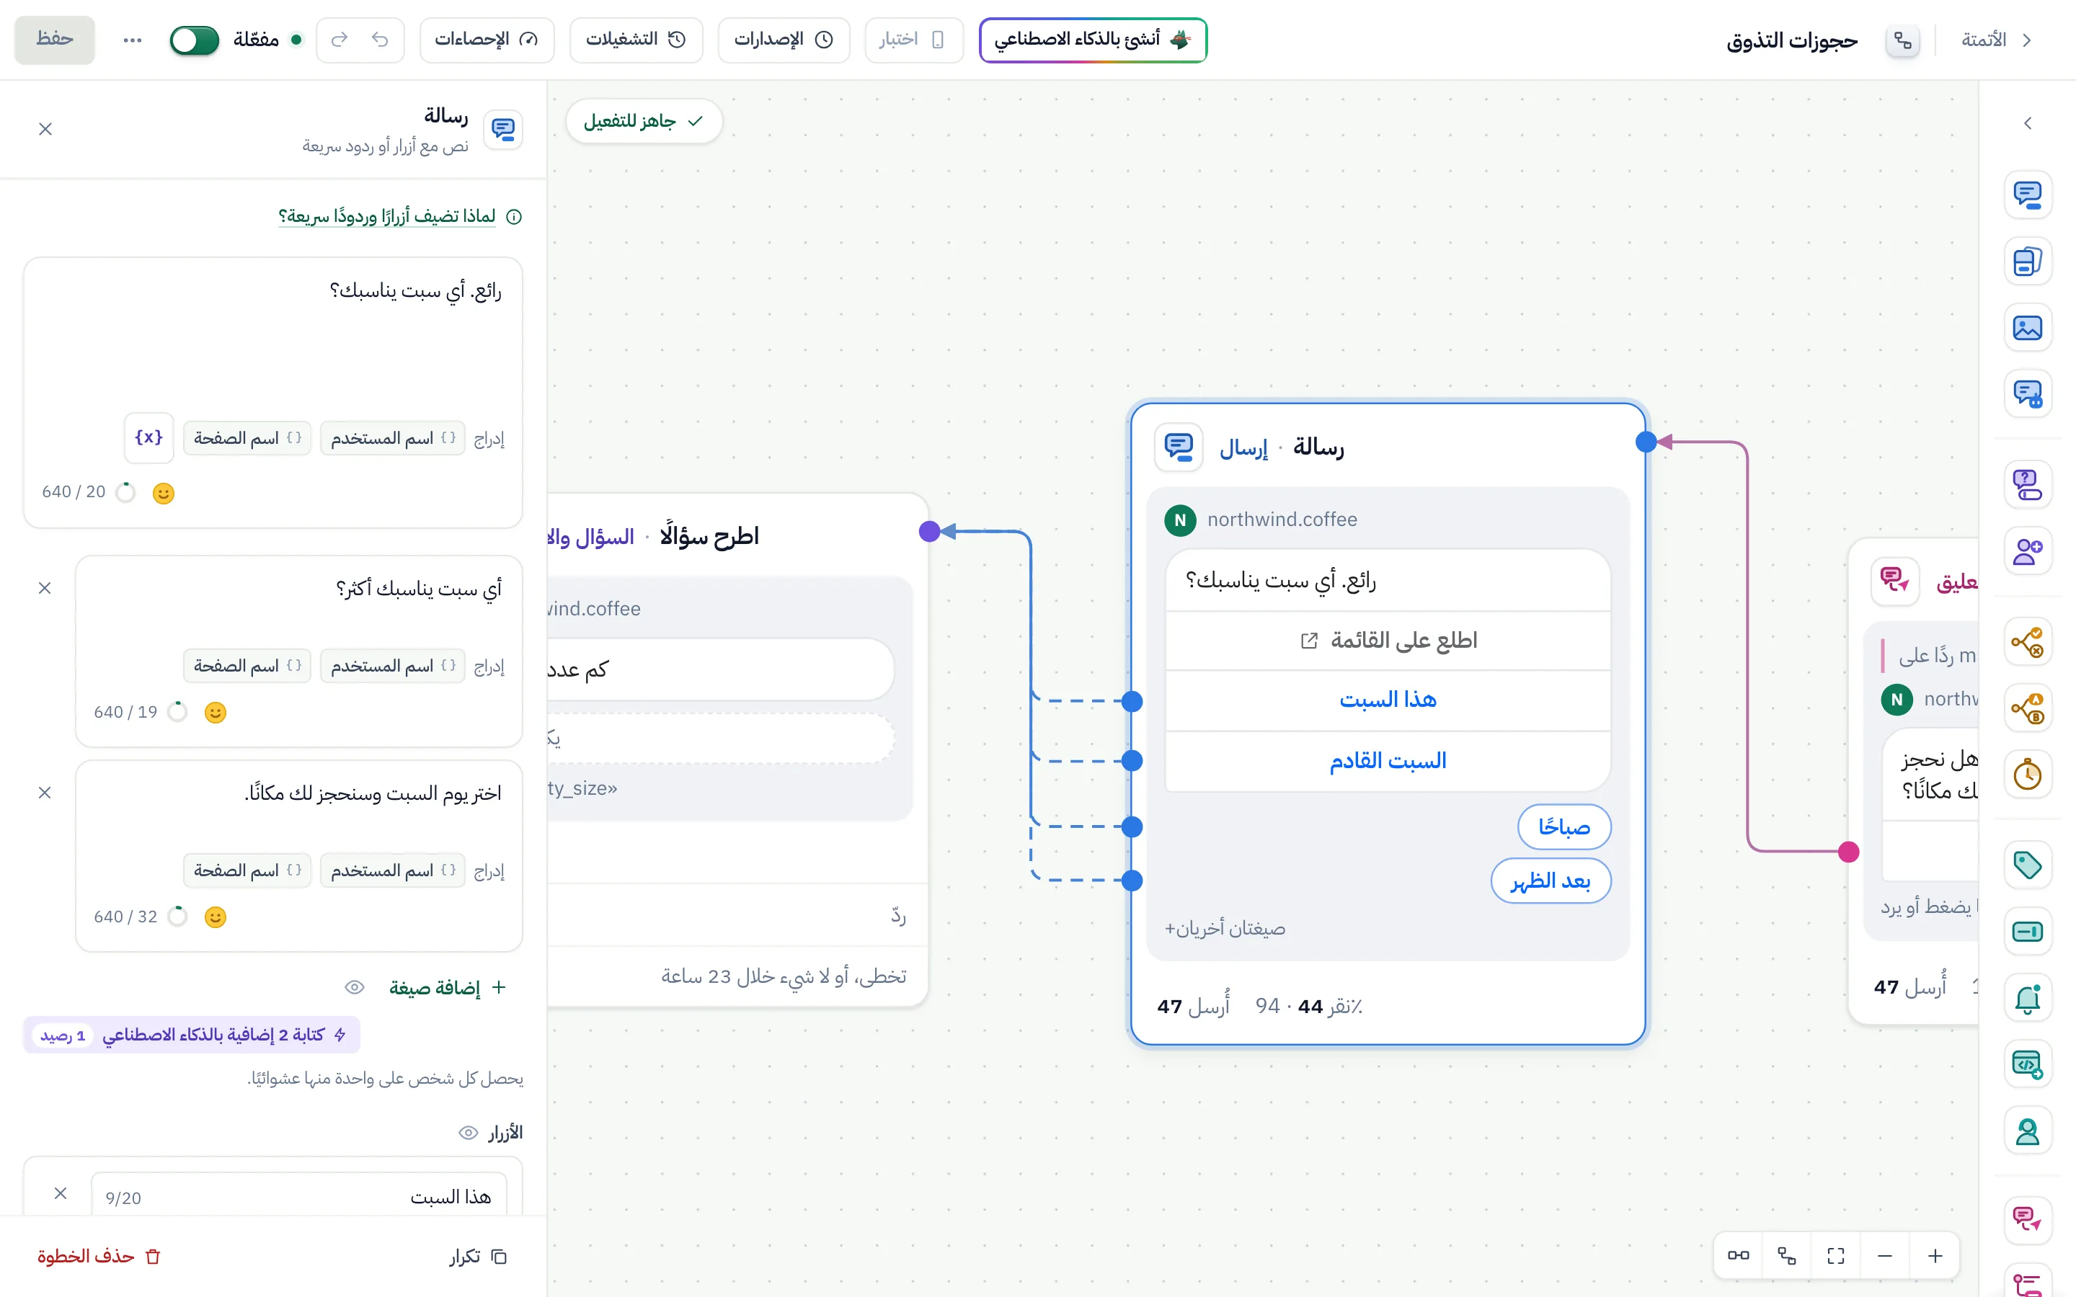This screenshot has width=2076, height=1297.
Task: Open the Test option
Action: [913, 40]
